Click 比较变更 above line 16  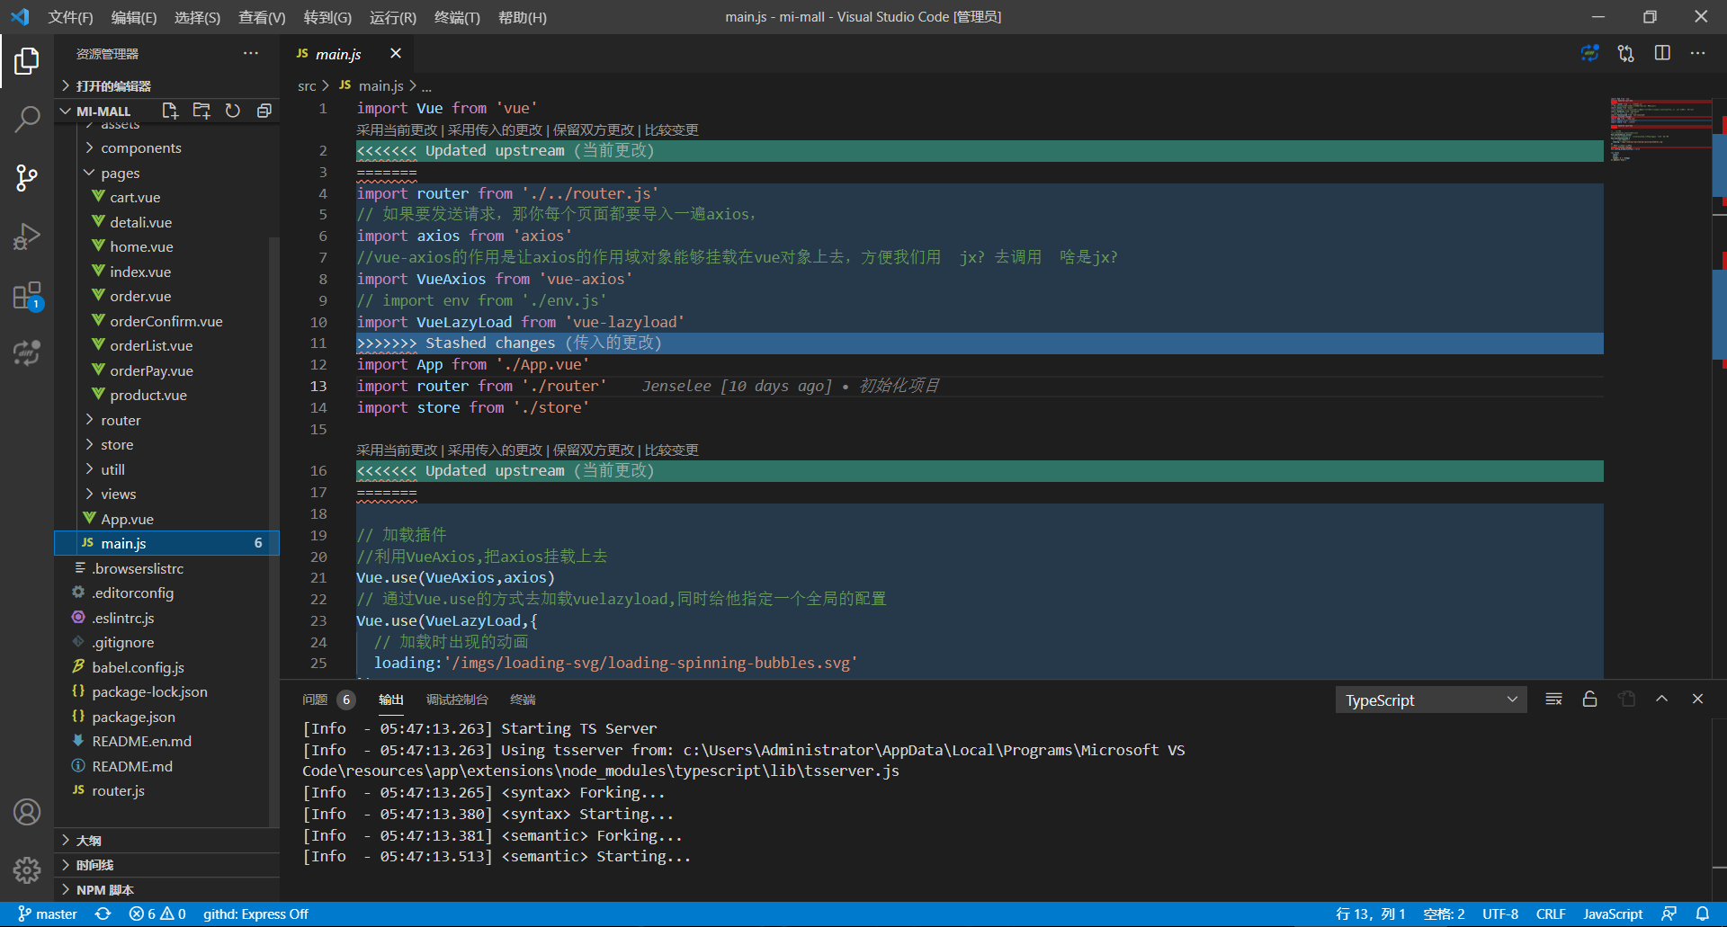pyautogui.click(x=672, y=450)
